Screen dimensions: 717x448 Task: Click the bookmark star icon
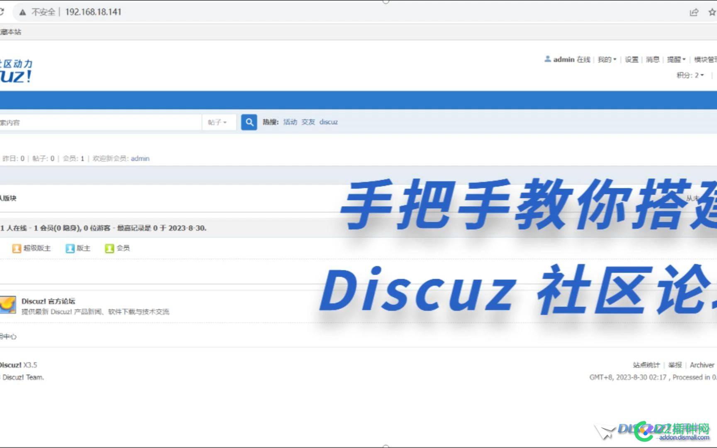(x=712, y=12)
